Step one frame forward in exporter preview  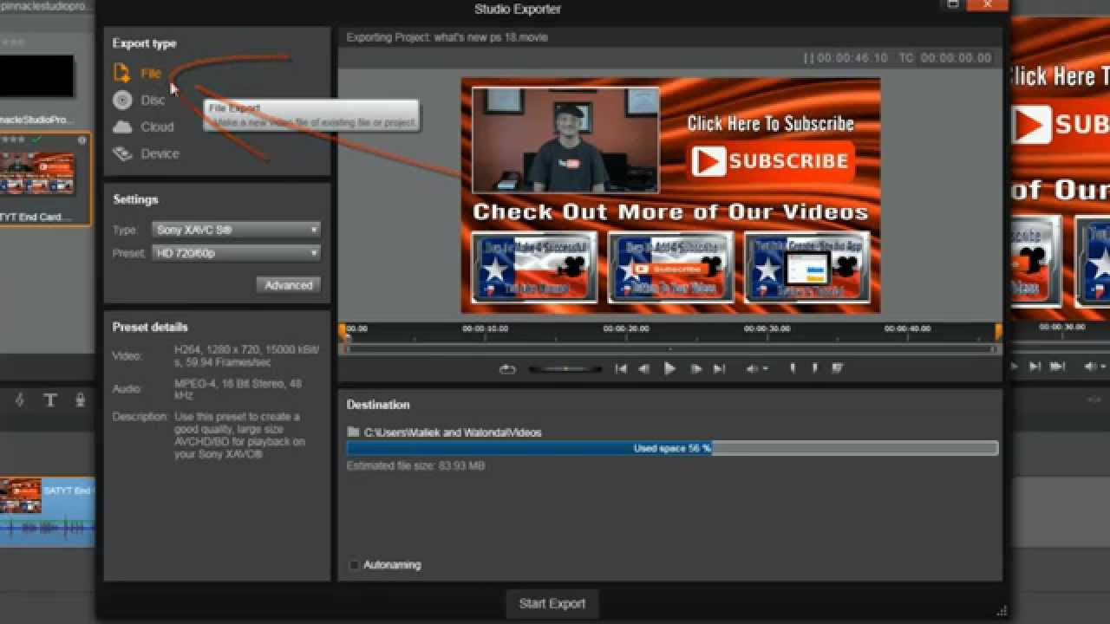(695, 368)
